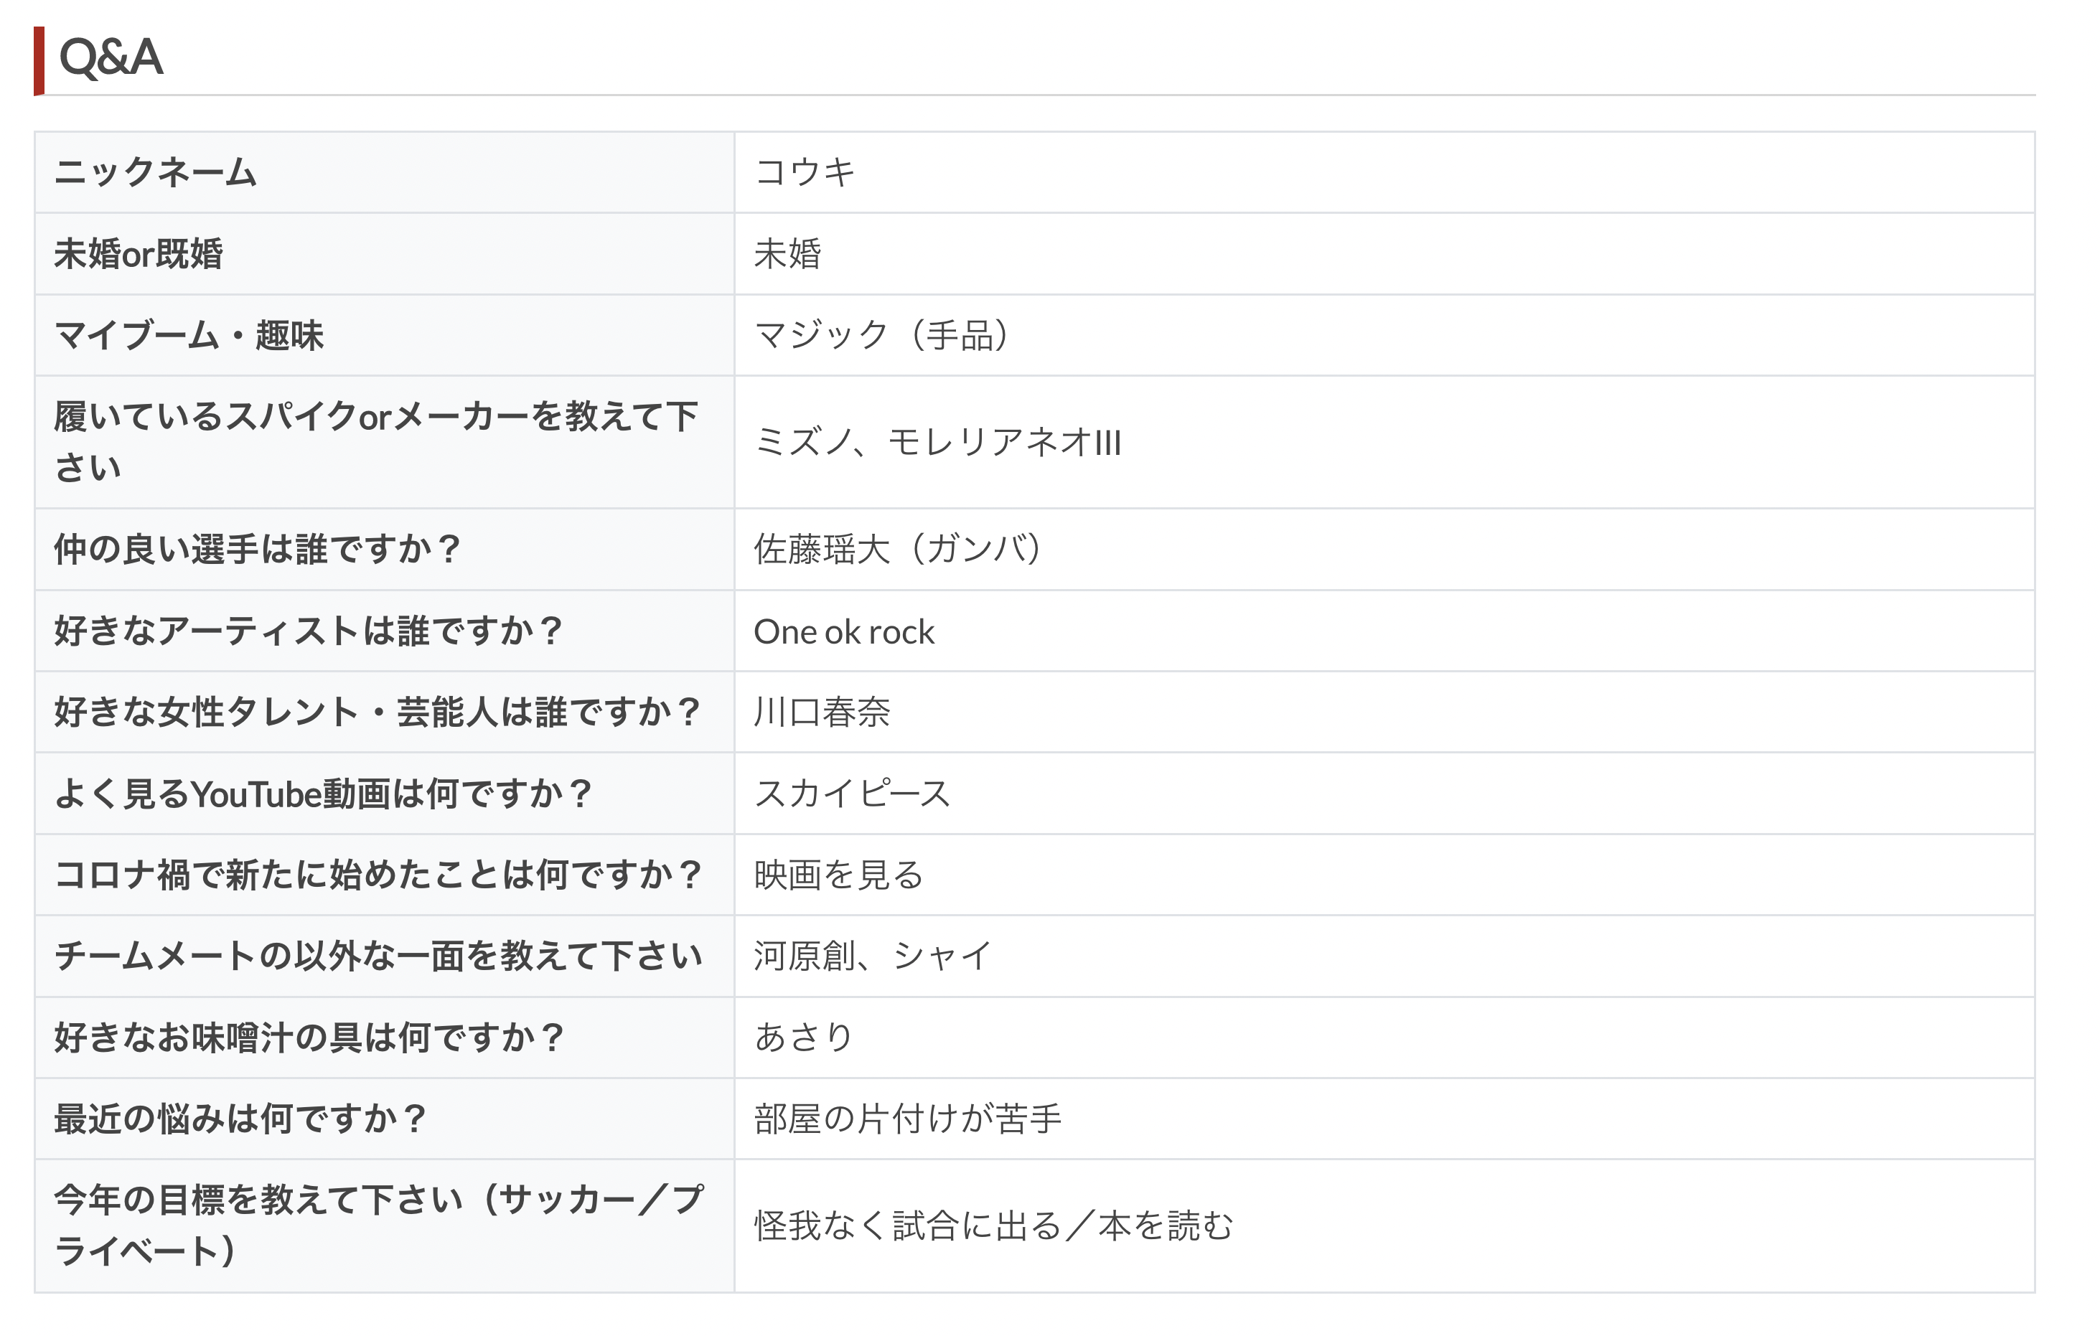Select the question about 好きな女性タレント・芸能人
This screenshot has width=2100, height=1336.
(x=385, y=712)
